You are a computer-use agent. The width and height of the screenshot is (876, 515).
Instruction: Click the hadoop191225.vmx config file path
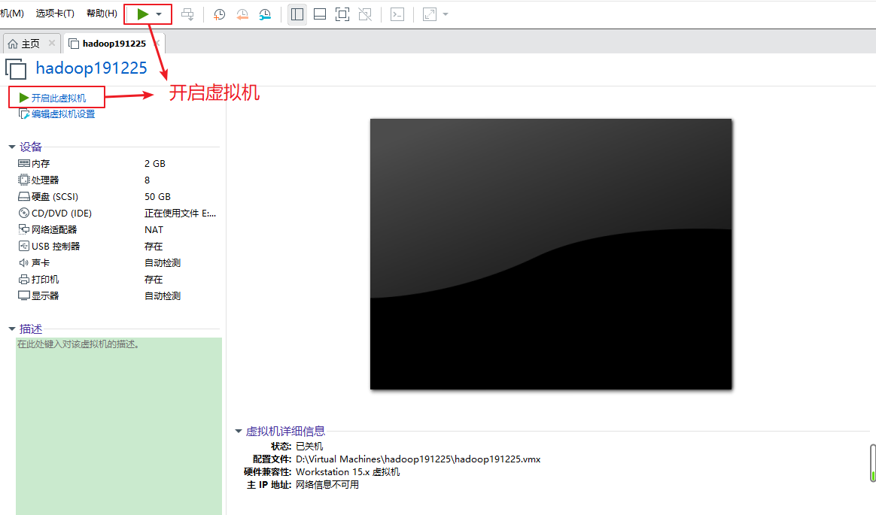(x=418, y=459)
